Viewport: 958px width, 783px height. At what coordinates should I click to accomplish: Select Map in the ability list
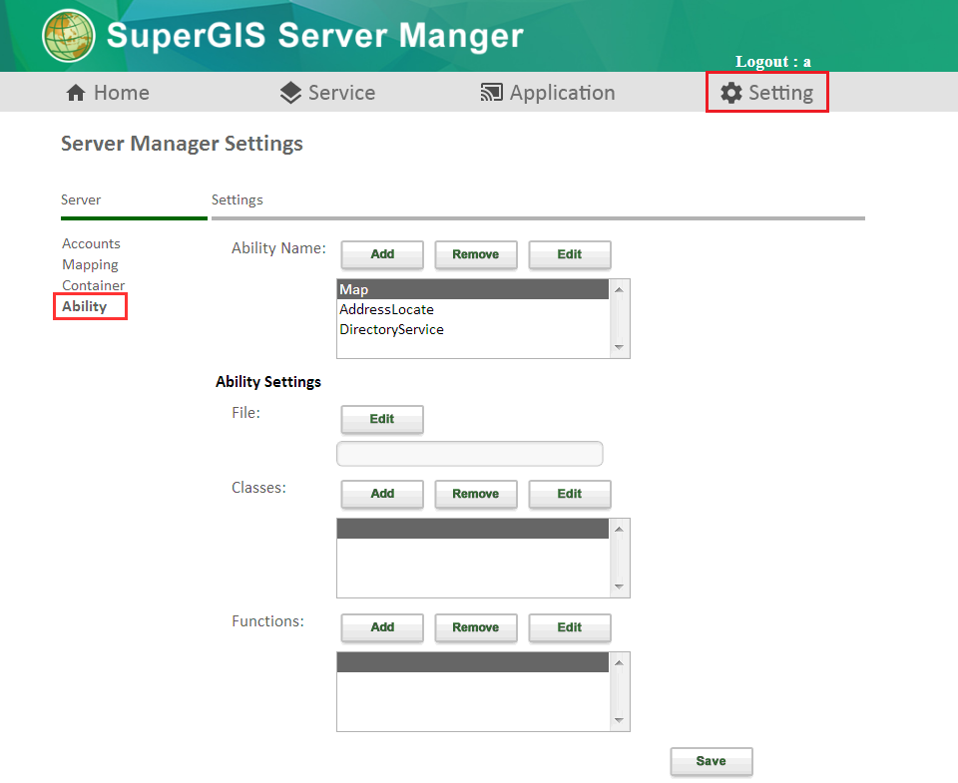pos(473,289)
